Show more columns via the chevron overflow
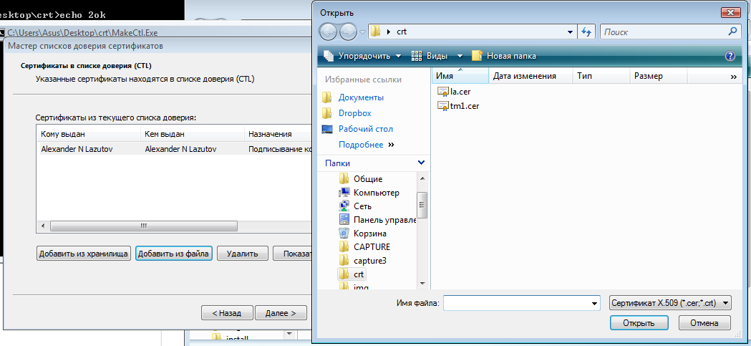 coord(733,76)
